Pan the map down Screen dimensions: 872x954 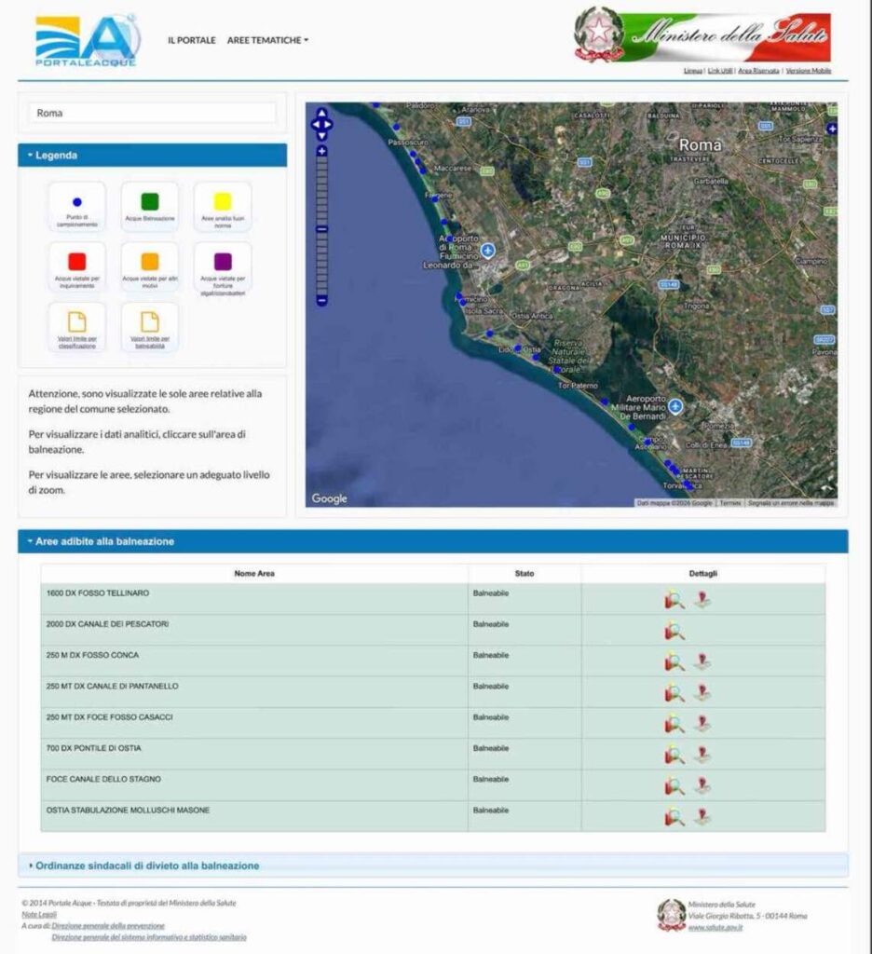pos(322,136)
